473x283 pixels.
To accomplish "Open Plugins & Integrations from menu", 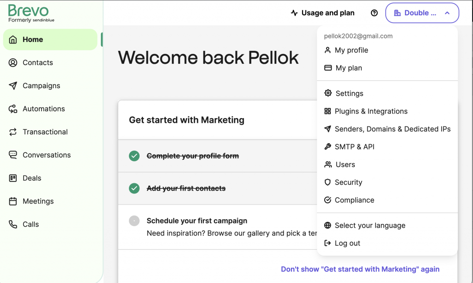I will [371, 111].
